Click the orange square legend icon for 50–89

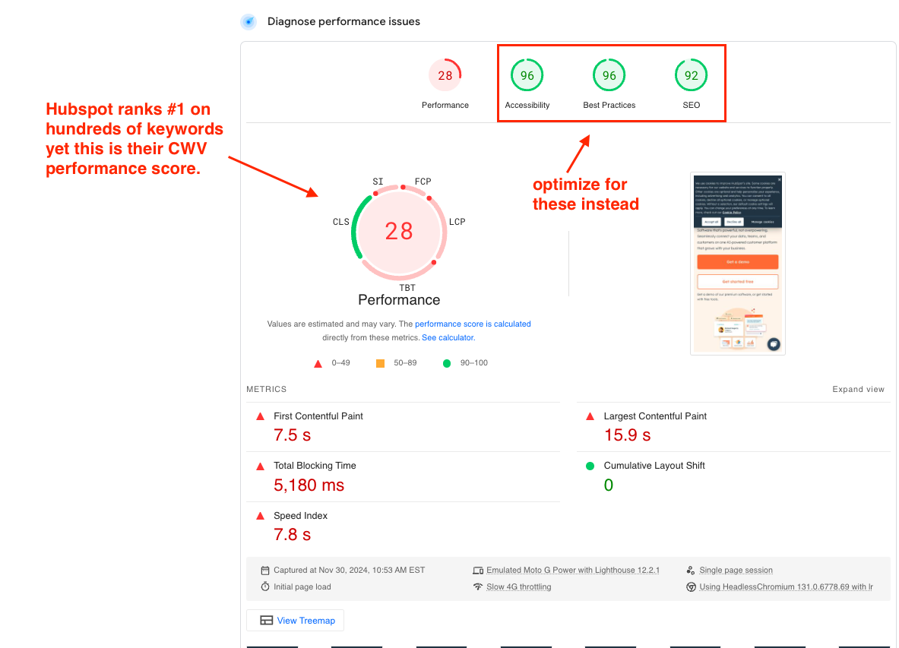(380, 363)
